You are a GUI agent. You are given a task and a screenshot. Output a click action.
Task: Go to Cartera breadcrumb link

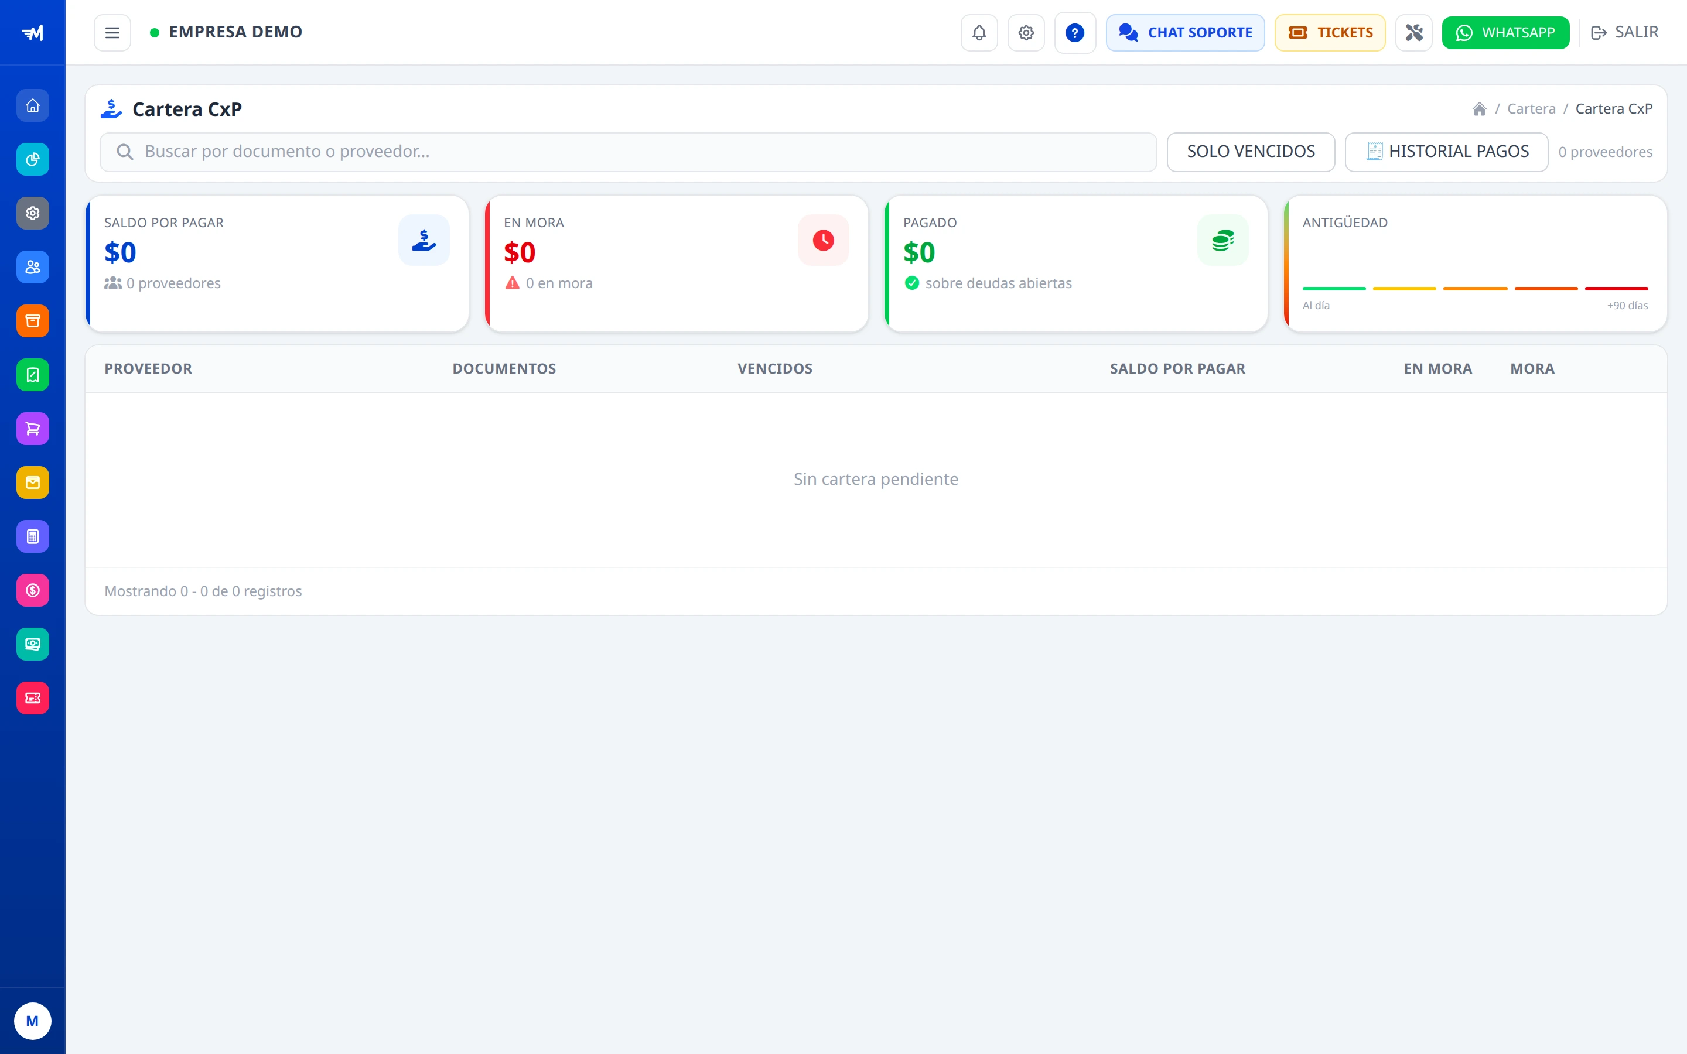click(x=1531, y=109)
